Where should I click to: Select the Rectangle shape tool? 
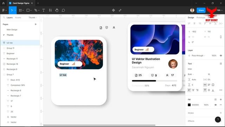28,10
